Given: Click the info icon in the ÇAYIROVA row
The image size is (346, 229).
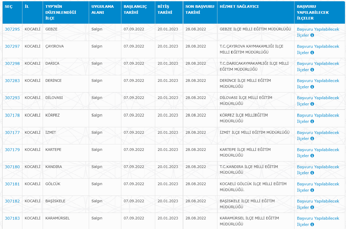Looking at the screenshot, I should (x=312, y=52).
